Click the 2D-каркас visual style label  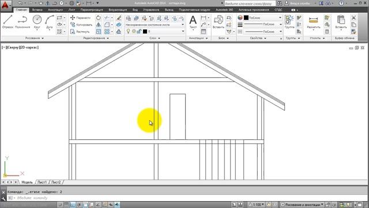tap(29, 47)
